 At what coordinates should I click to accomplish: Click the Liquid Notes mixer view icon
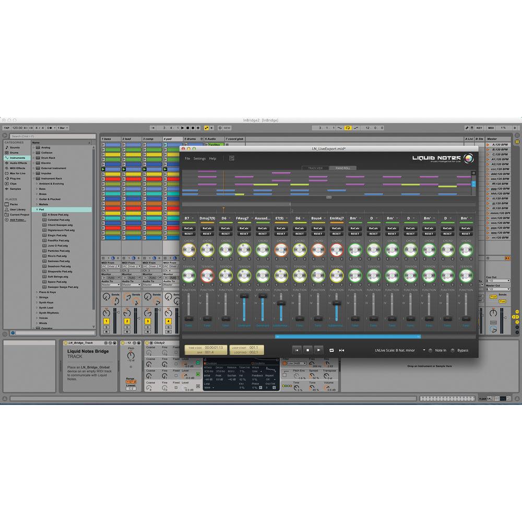(231, 158)
